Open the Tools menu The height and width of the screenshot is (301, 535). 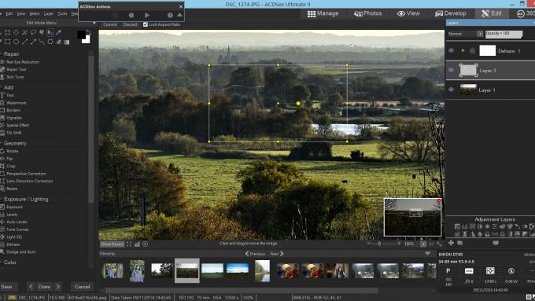(x=62, y=13)
